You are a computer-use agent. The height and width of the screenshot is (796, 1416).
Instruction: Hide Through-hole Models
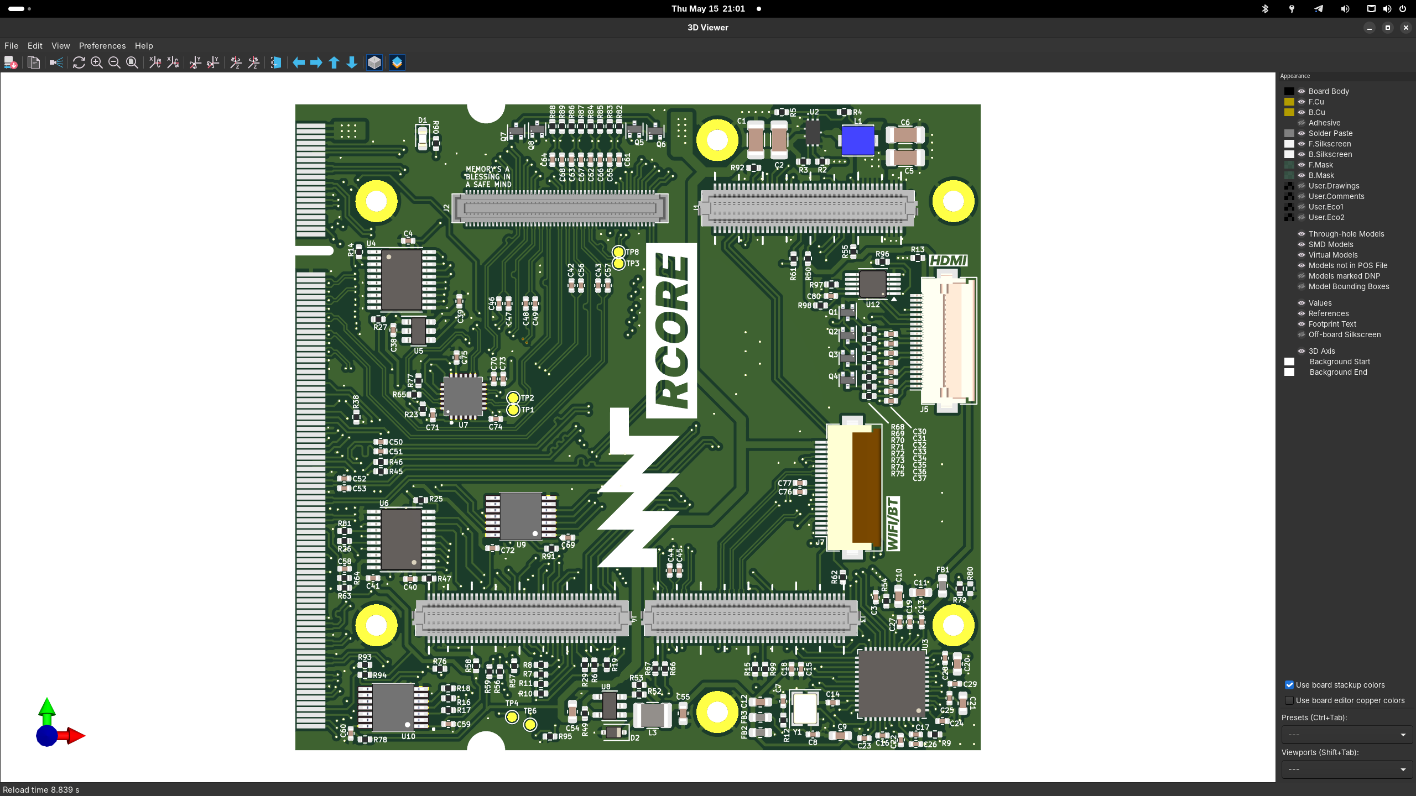pyautogui.click(x=1302, y=234)
